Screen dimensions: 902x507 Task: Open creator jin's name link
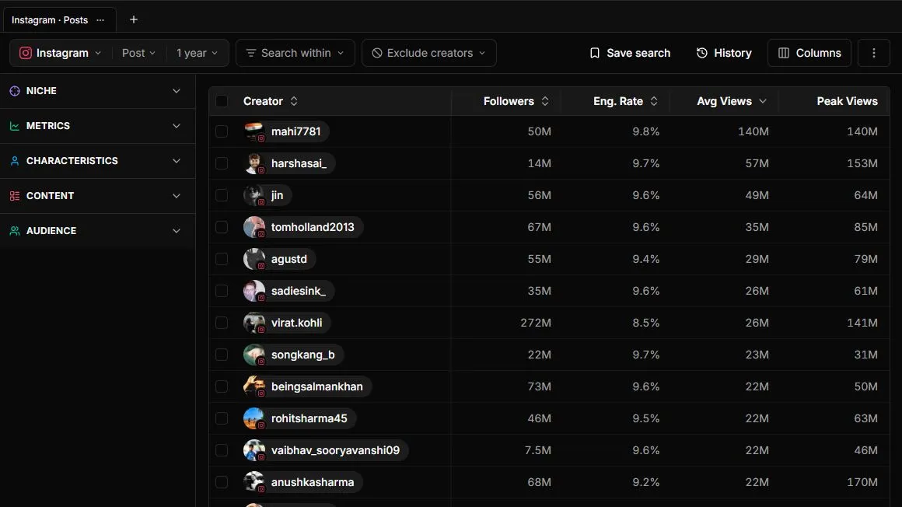pyautogui.click(x=278, y=195)
